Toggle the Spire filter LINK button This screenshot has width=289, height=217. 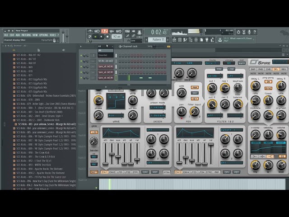click(x=231, y=69)
